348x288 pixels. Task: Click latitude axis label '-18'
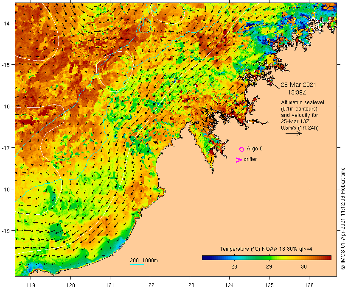5,189
